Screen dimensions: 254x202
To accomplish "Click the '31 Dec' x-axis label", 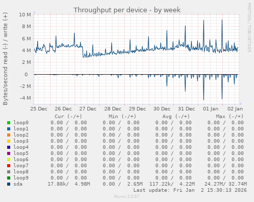I will 187,109.
